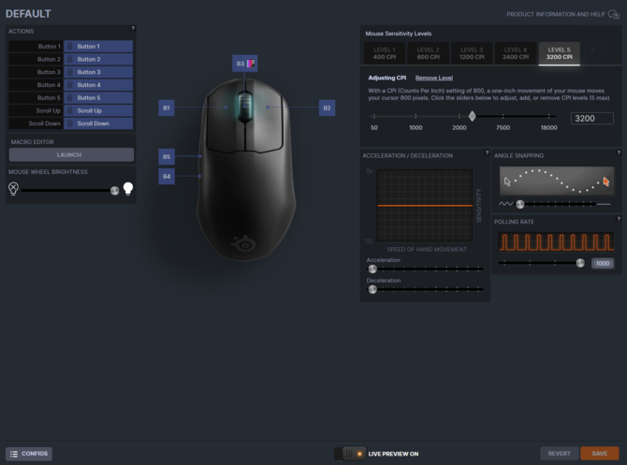Click the Acceleration slider knob
Image resolution: width=627 pixels, height=465 pixels.
(x=372, y=269)
